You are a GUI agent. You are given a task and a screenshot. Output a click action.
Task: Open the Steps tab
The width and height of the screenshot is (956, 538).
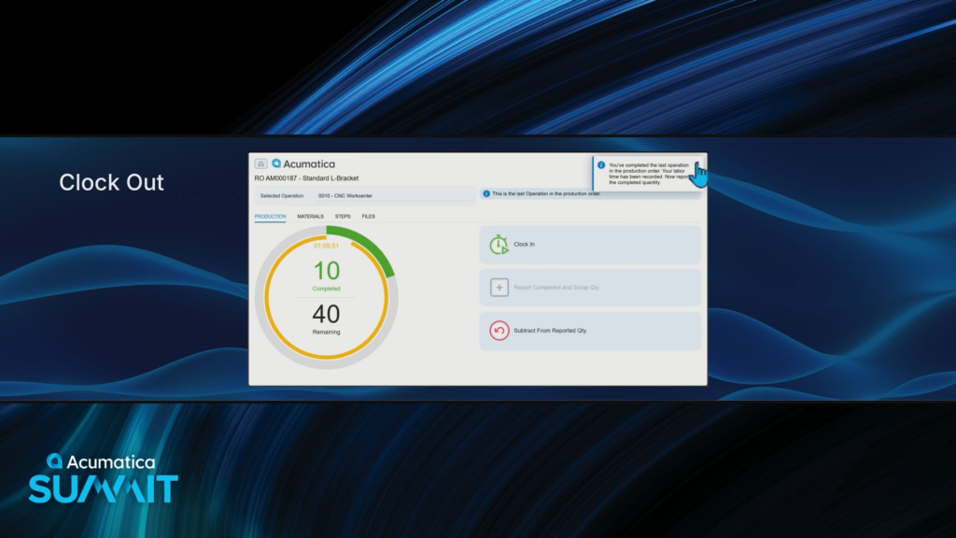pyautogui.click(x=343, y=217)
